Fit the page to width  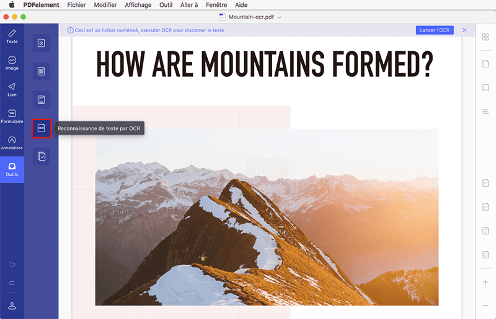tap(485, 207)
